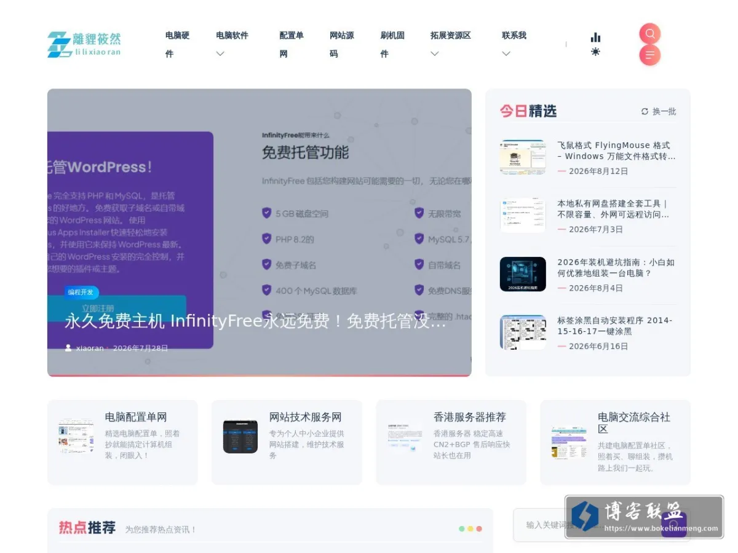The height and width of the screenshot is (553, 738).
Task: Click the 2026年8月4日 date text
Action: [596, 288]
